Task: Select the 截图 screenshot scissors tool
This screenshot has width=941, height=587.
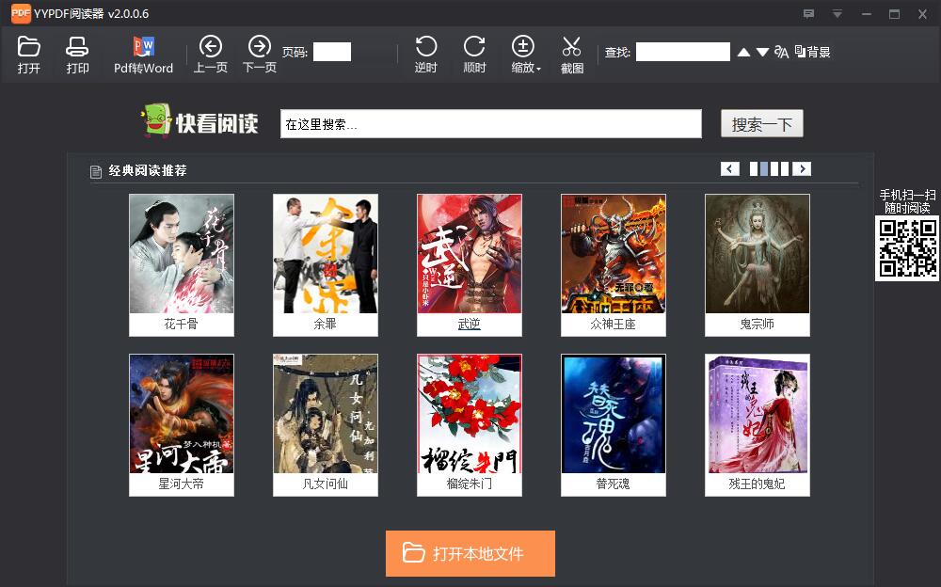Action: tap(571, 55)
